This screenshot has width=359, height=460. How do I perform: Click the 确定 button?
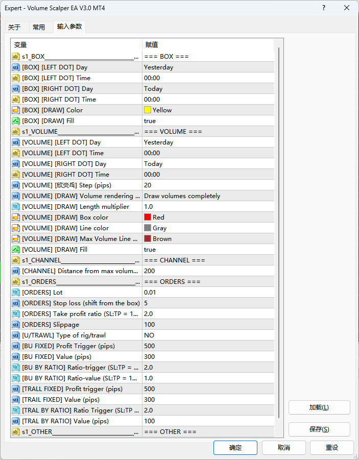point(235,448)
